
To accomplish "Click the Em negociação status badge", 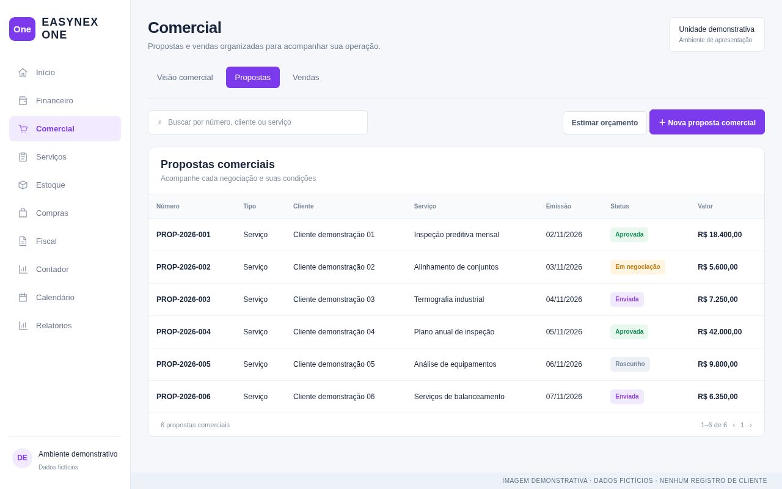I will pos(638,267).
